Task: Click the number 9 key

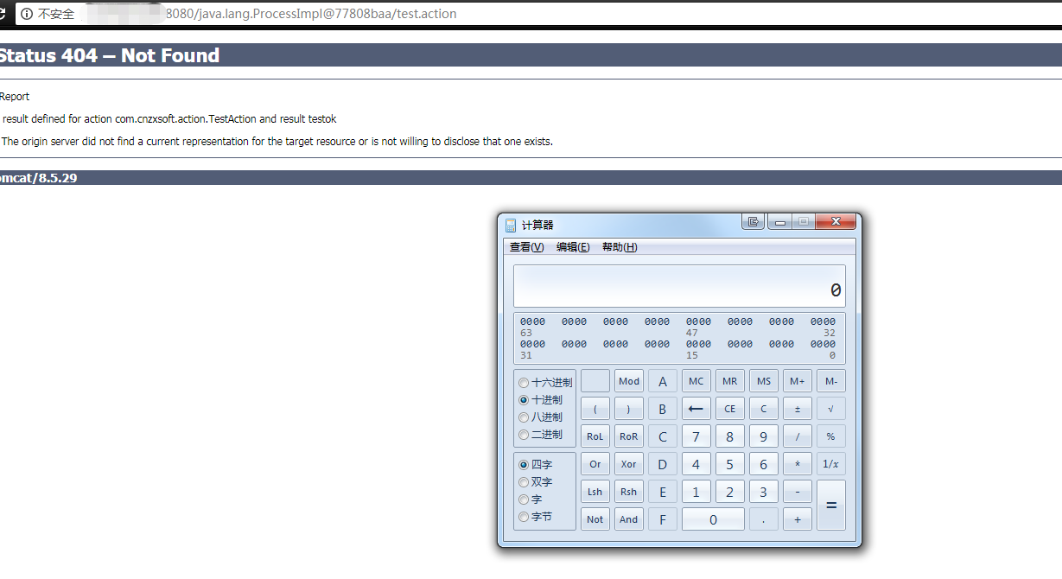Action: [x=764, y=436]
